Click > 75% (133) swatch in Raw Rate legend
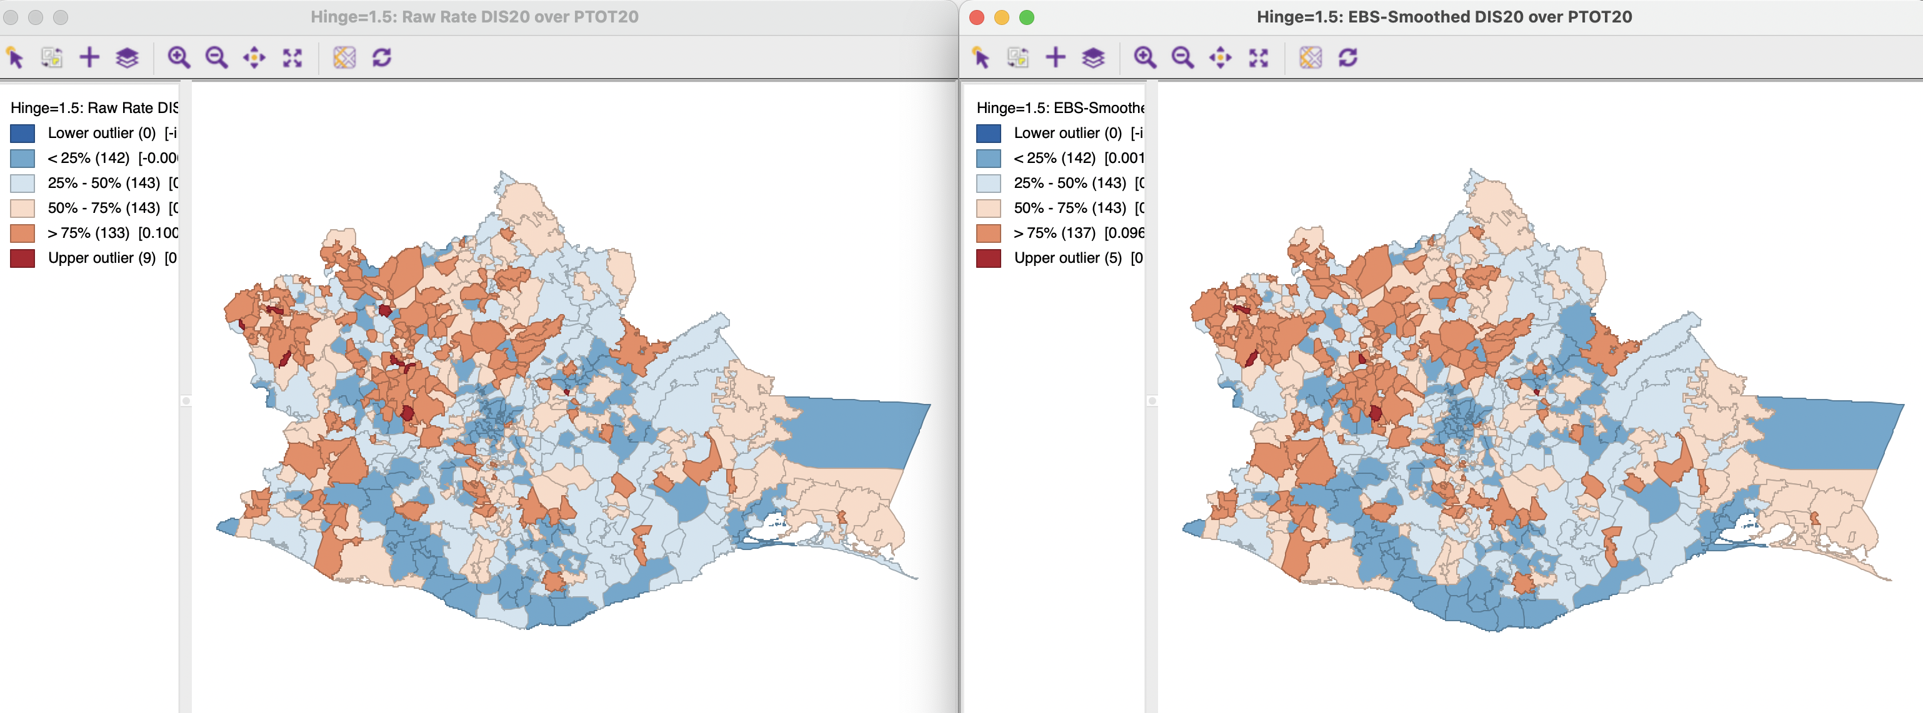 tap(22, 234)
